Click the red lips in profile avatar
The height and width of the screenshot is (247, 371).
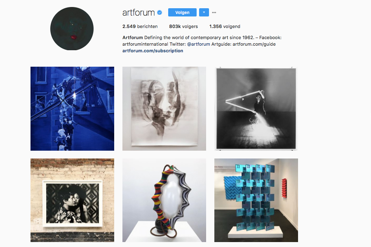click(74, 37)
